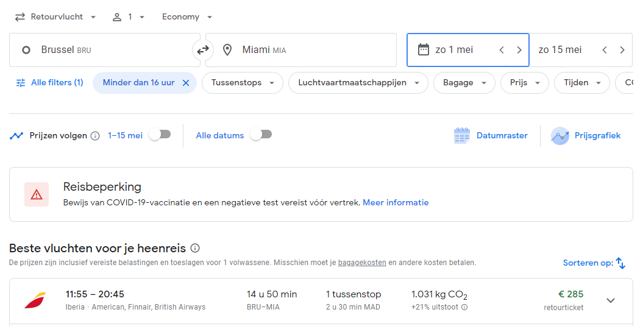Screen dimensions: 643x326
Task: Open the Prijsgrafiek price graph
Action: click(x=586, y=136)
